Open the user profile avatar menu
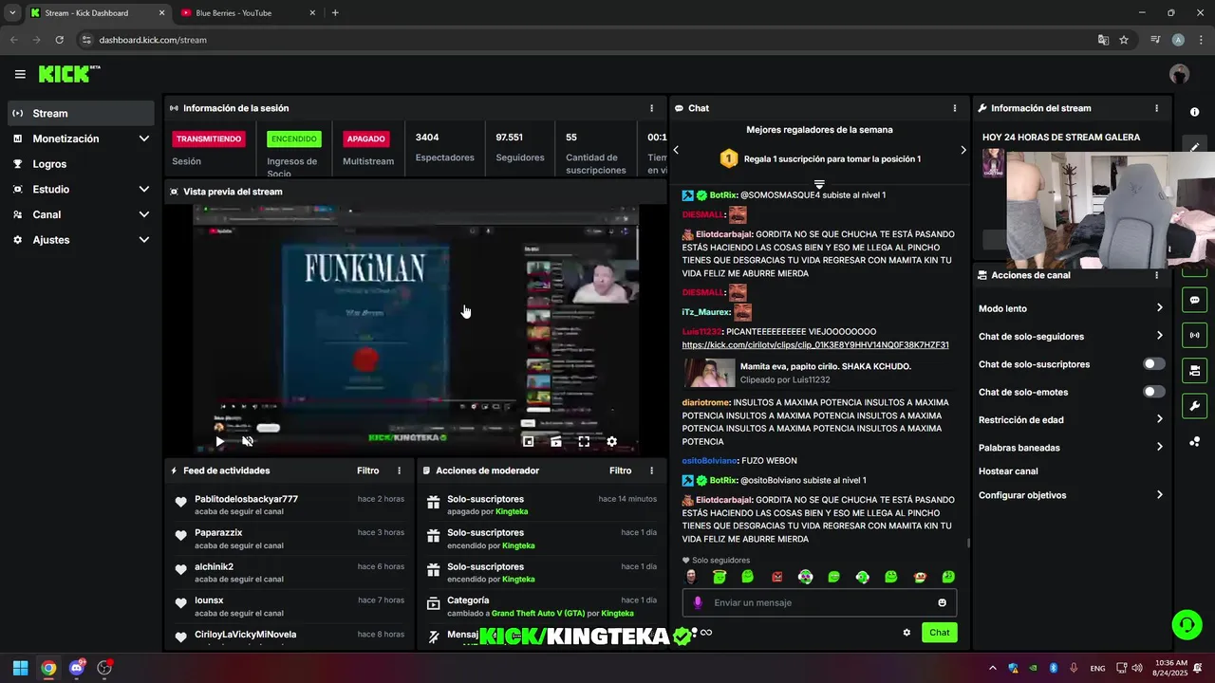1215x683 pixels. (1179, 74)
